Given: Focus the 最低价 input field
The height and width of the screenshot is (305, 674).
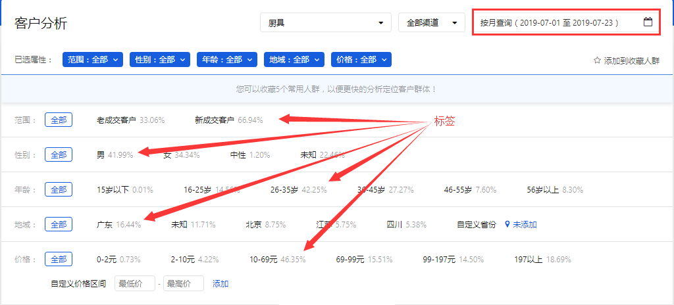Looking at the screenshot, I should pyautogui.click(x=135, y=283).
